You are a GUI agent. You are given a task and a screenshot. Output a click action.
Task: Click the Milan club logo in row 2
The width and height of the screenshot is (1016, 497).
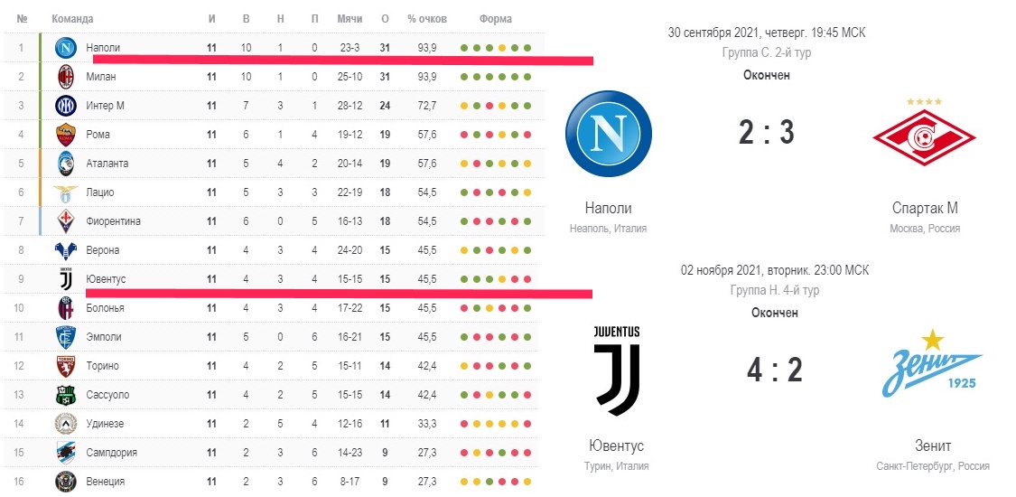66,77
